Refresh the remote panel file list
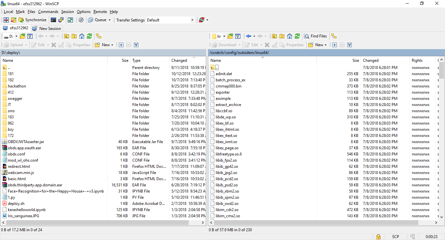 297,36
